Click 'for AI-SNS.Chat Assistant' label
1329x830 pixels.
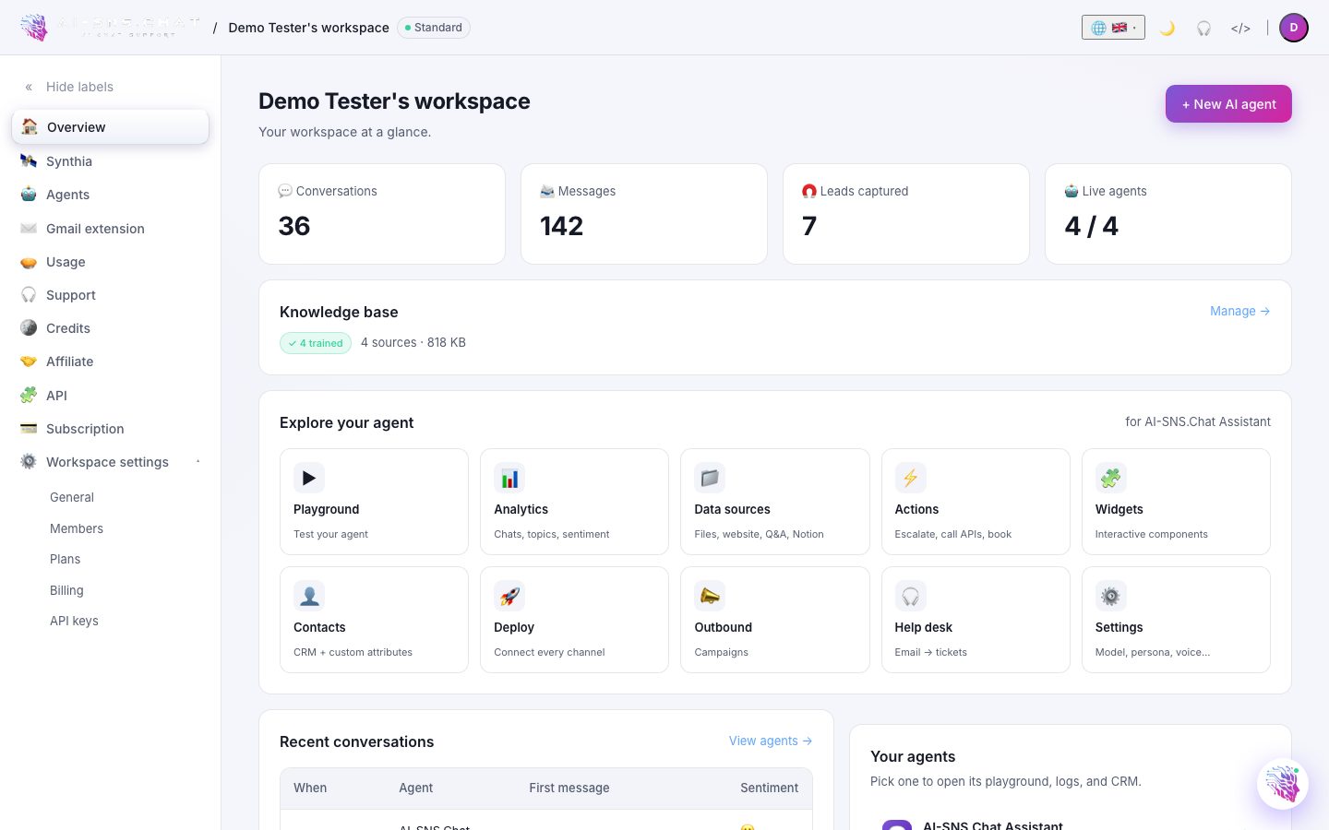point(1198,421)
